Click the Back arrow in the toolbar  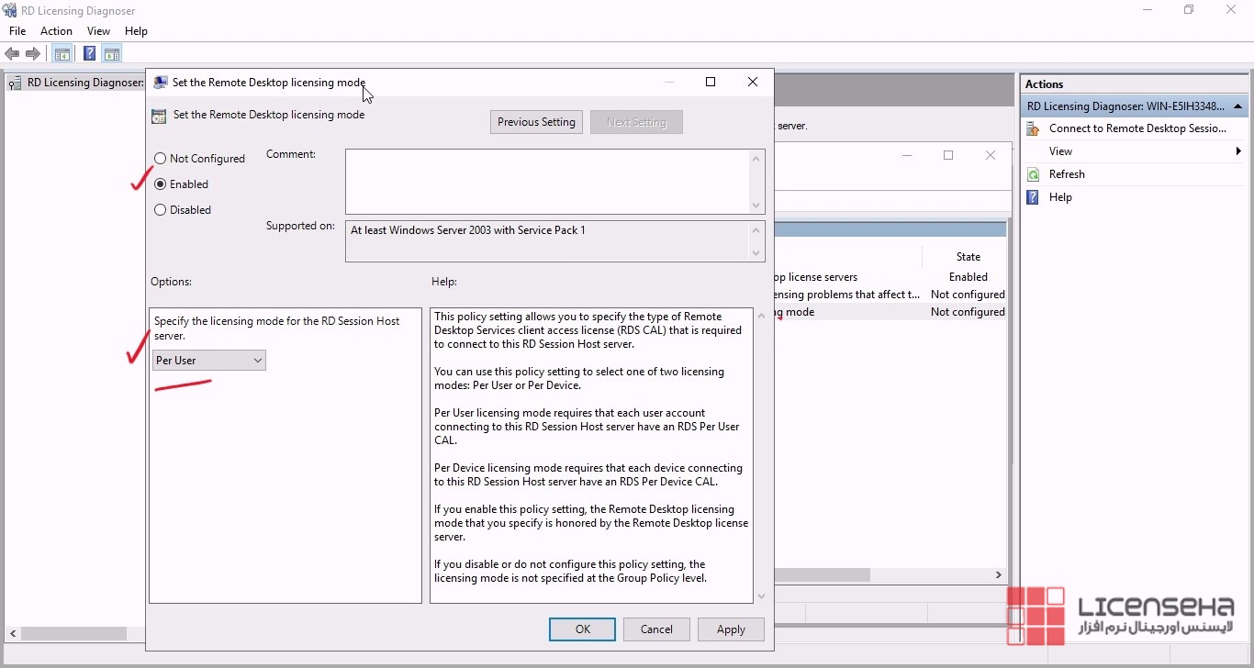click(x=12, y=54)
